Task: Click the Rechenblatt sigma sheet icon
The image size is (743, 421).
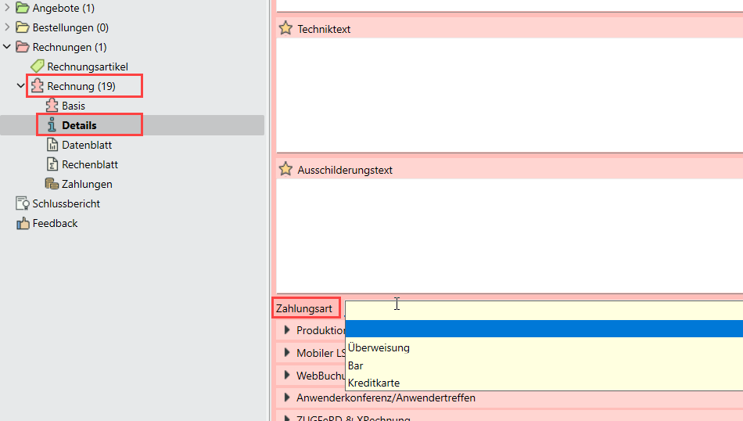Action: (52, 164)
